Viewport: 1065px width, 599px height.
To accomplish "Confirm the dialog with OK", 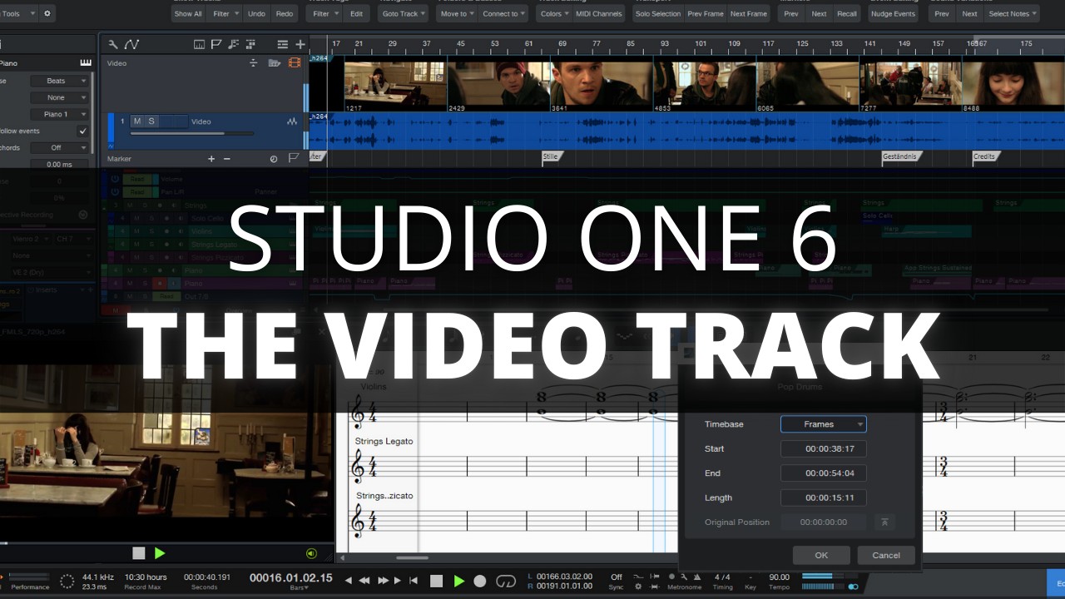I will tap(821, 555).
